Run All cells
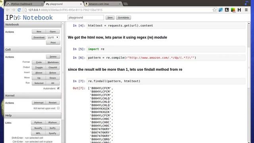Screen dimensions: 254x143 tap(53, 83)
